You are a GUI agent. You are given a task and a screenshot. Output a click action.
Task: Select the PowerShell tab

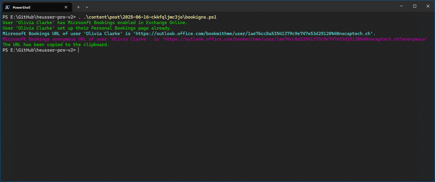tap(37, 7)
